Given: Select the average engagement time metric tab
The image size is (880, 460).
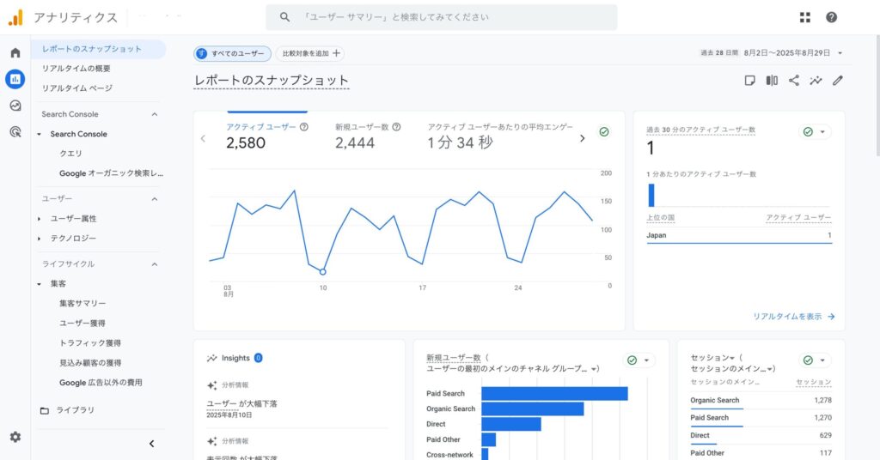Looking at the screenshot, I should (x=499, y=136).
